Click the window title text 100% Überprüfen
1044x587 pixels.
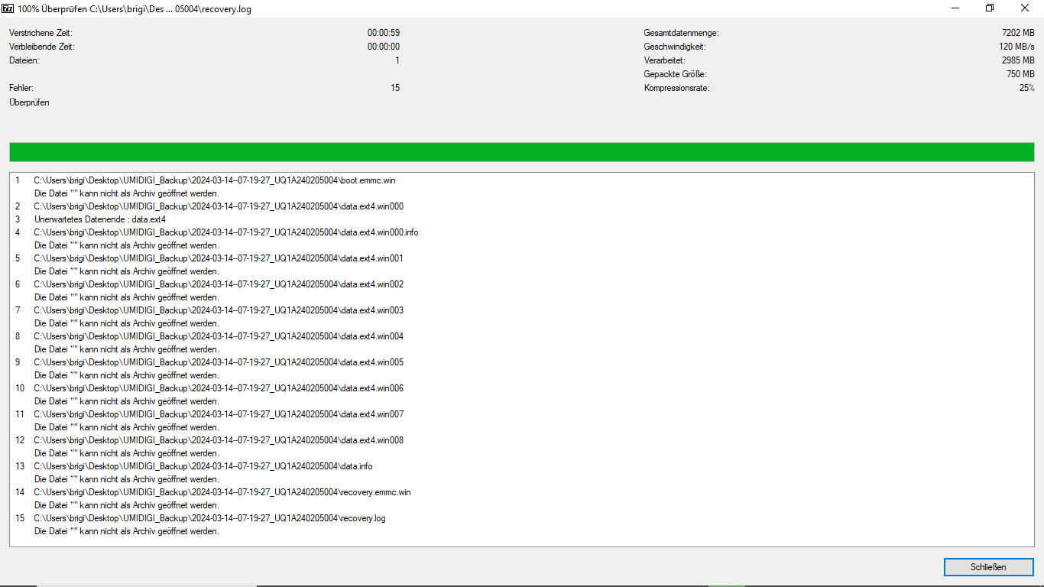point(52,9)
